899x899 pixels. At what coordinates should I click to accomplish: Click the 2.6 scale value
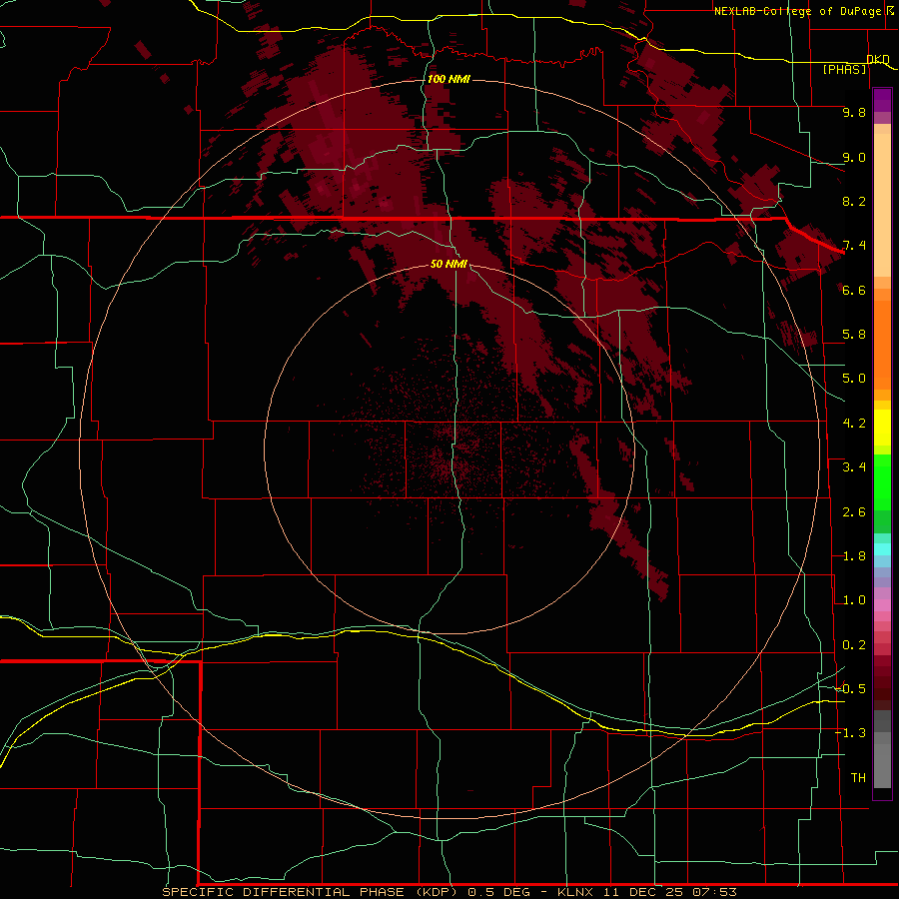[x=854, y=512]
